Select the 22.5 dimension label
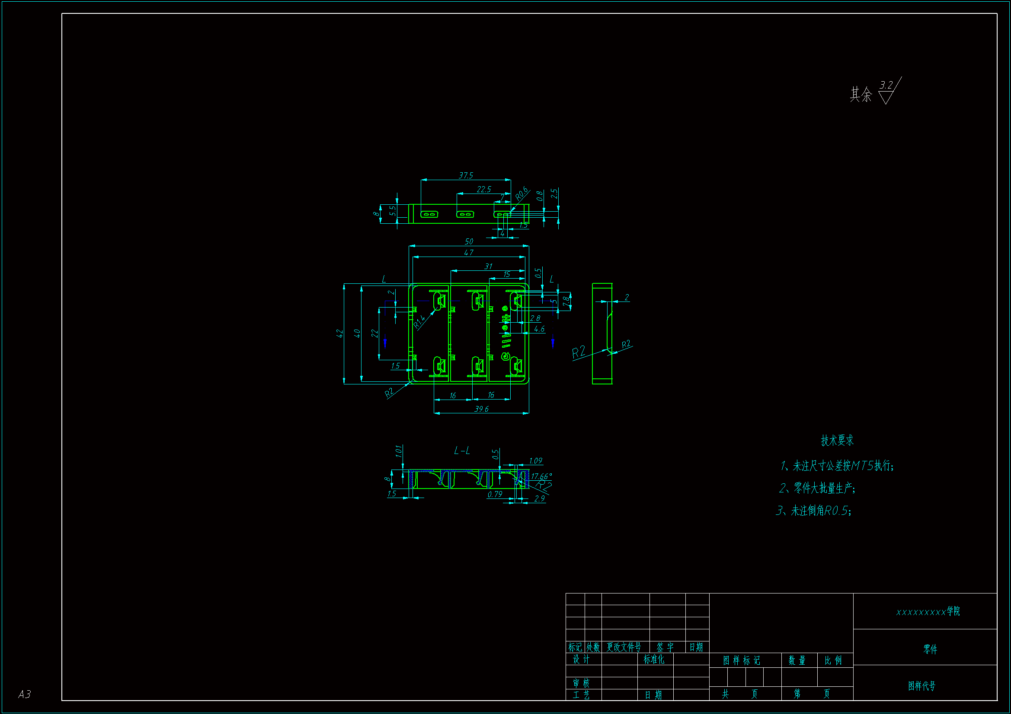 click(x=483, y=190)
